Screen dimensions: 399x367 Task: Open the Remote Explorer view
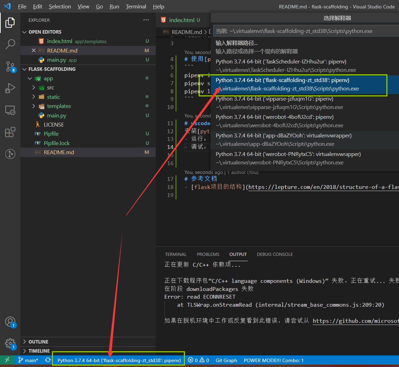(10, 110)
